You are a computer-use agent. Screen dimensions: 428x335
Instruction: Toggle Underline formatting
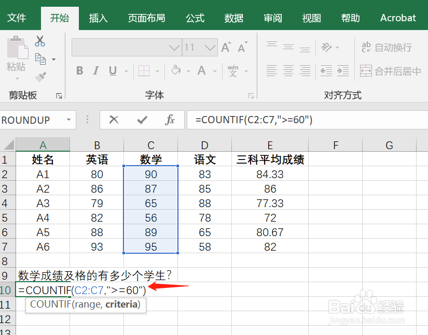(x=113, y=71)
